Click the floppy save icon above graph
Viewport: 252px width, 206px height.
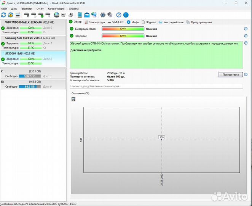73,99
